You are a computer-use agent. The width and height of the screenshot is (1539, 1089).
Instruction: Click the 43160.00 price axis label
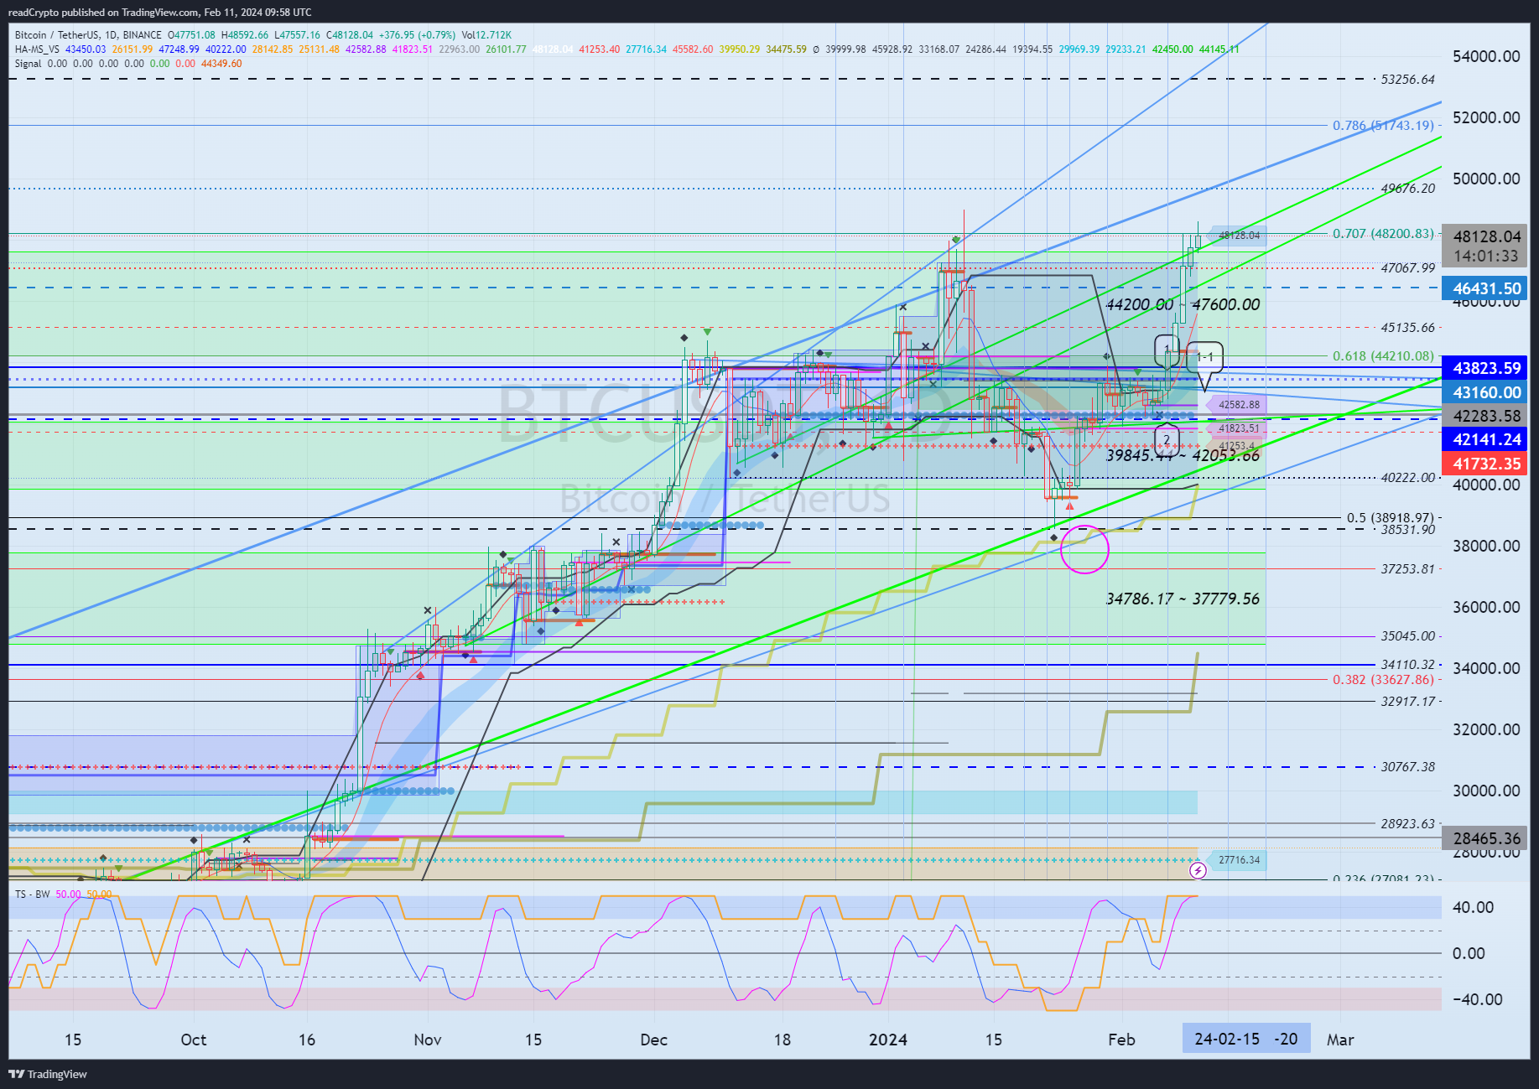(1485, 392)
